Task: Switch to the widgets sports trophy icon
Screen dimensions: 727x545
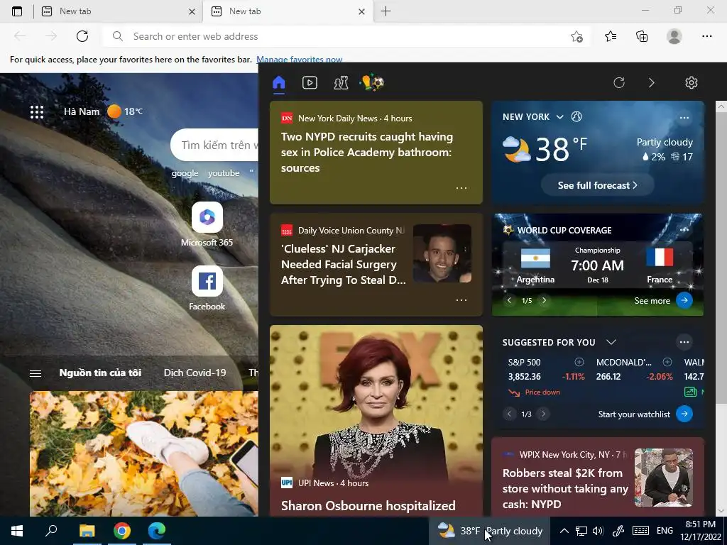Action: [372, 83]
